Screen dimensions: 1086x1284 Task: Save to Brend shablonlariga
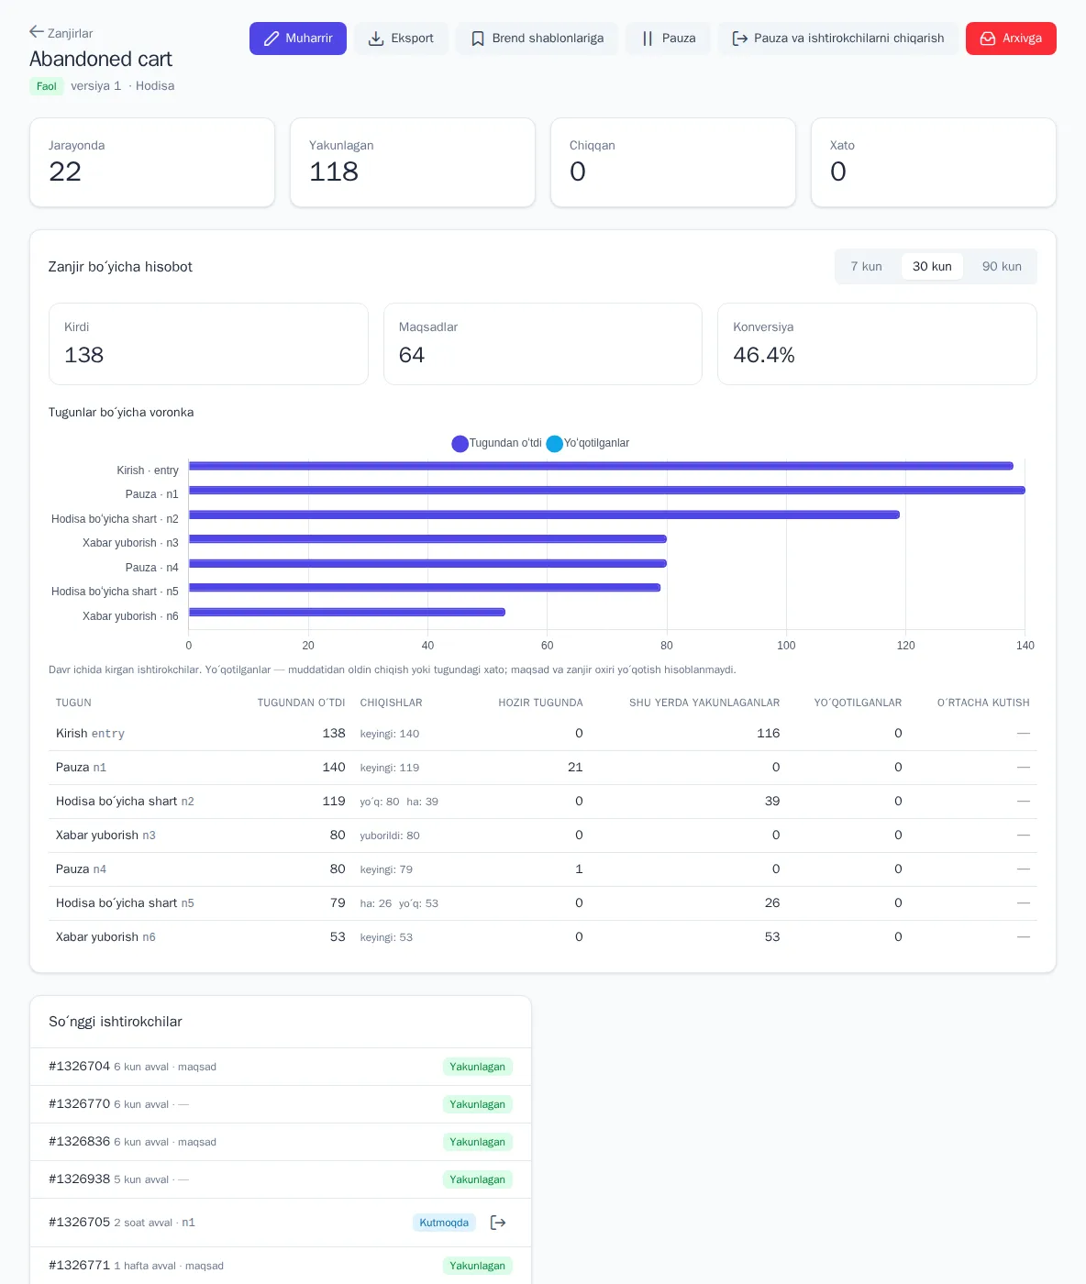click(537, 39)
